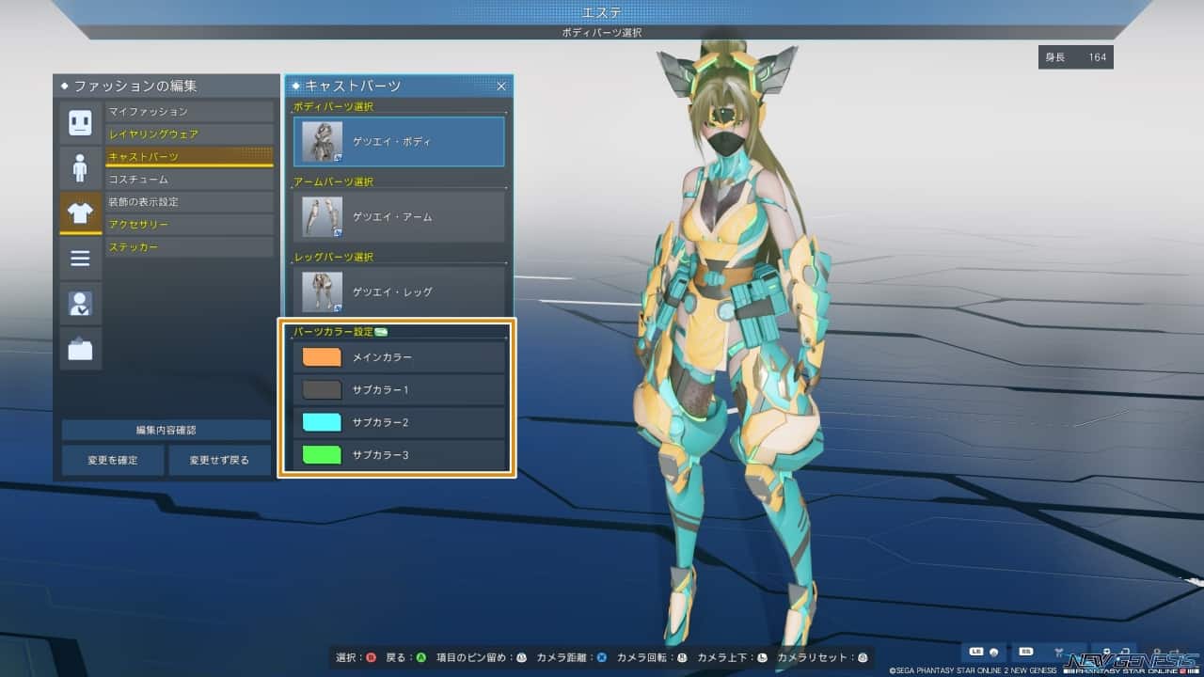Click the green A button icon for 戻る

421,658
